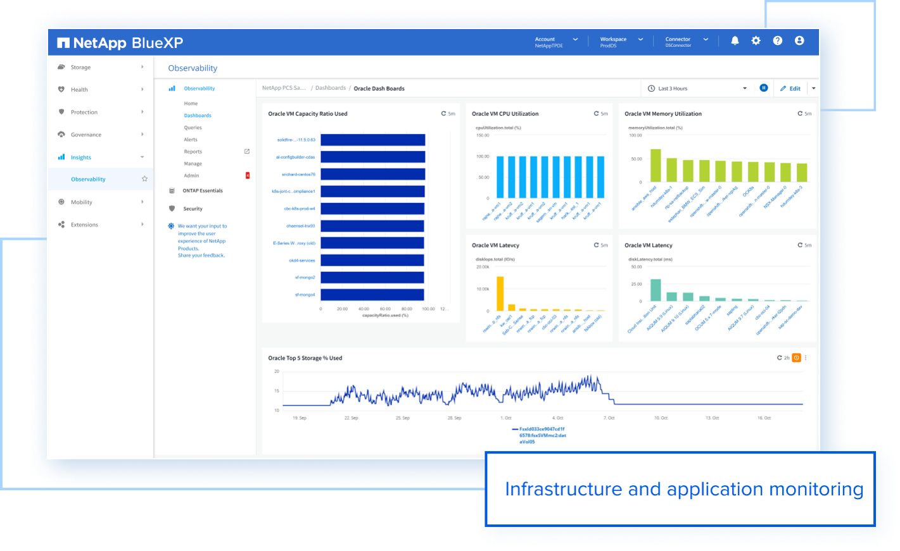Click the ONTAP Essentials database icon
900x551 pixels.
pyautogui.click(x=171, y=190)
